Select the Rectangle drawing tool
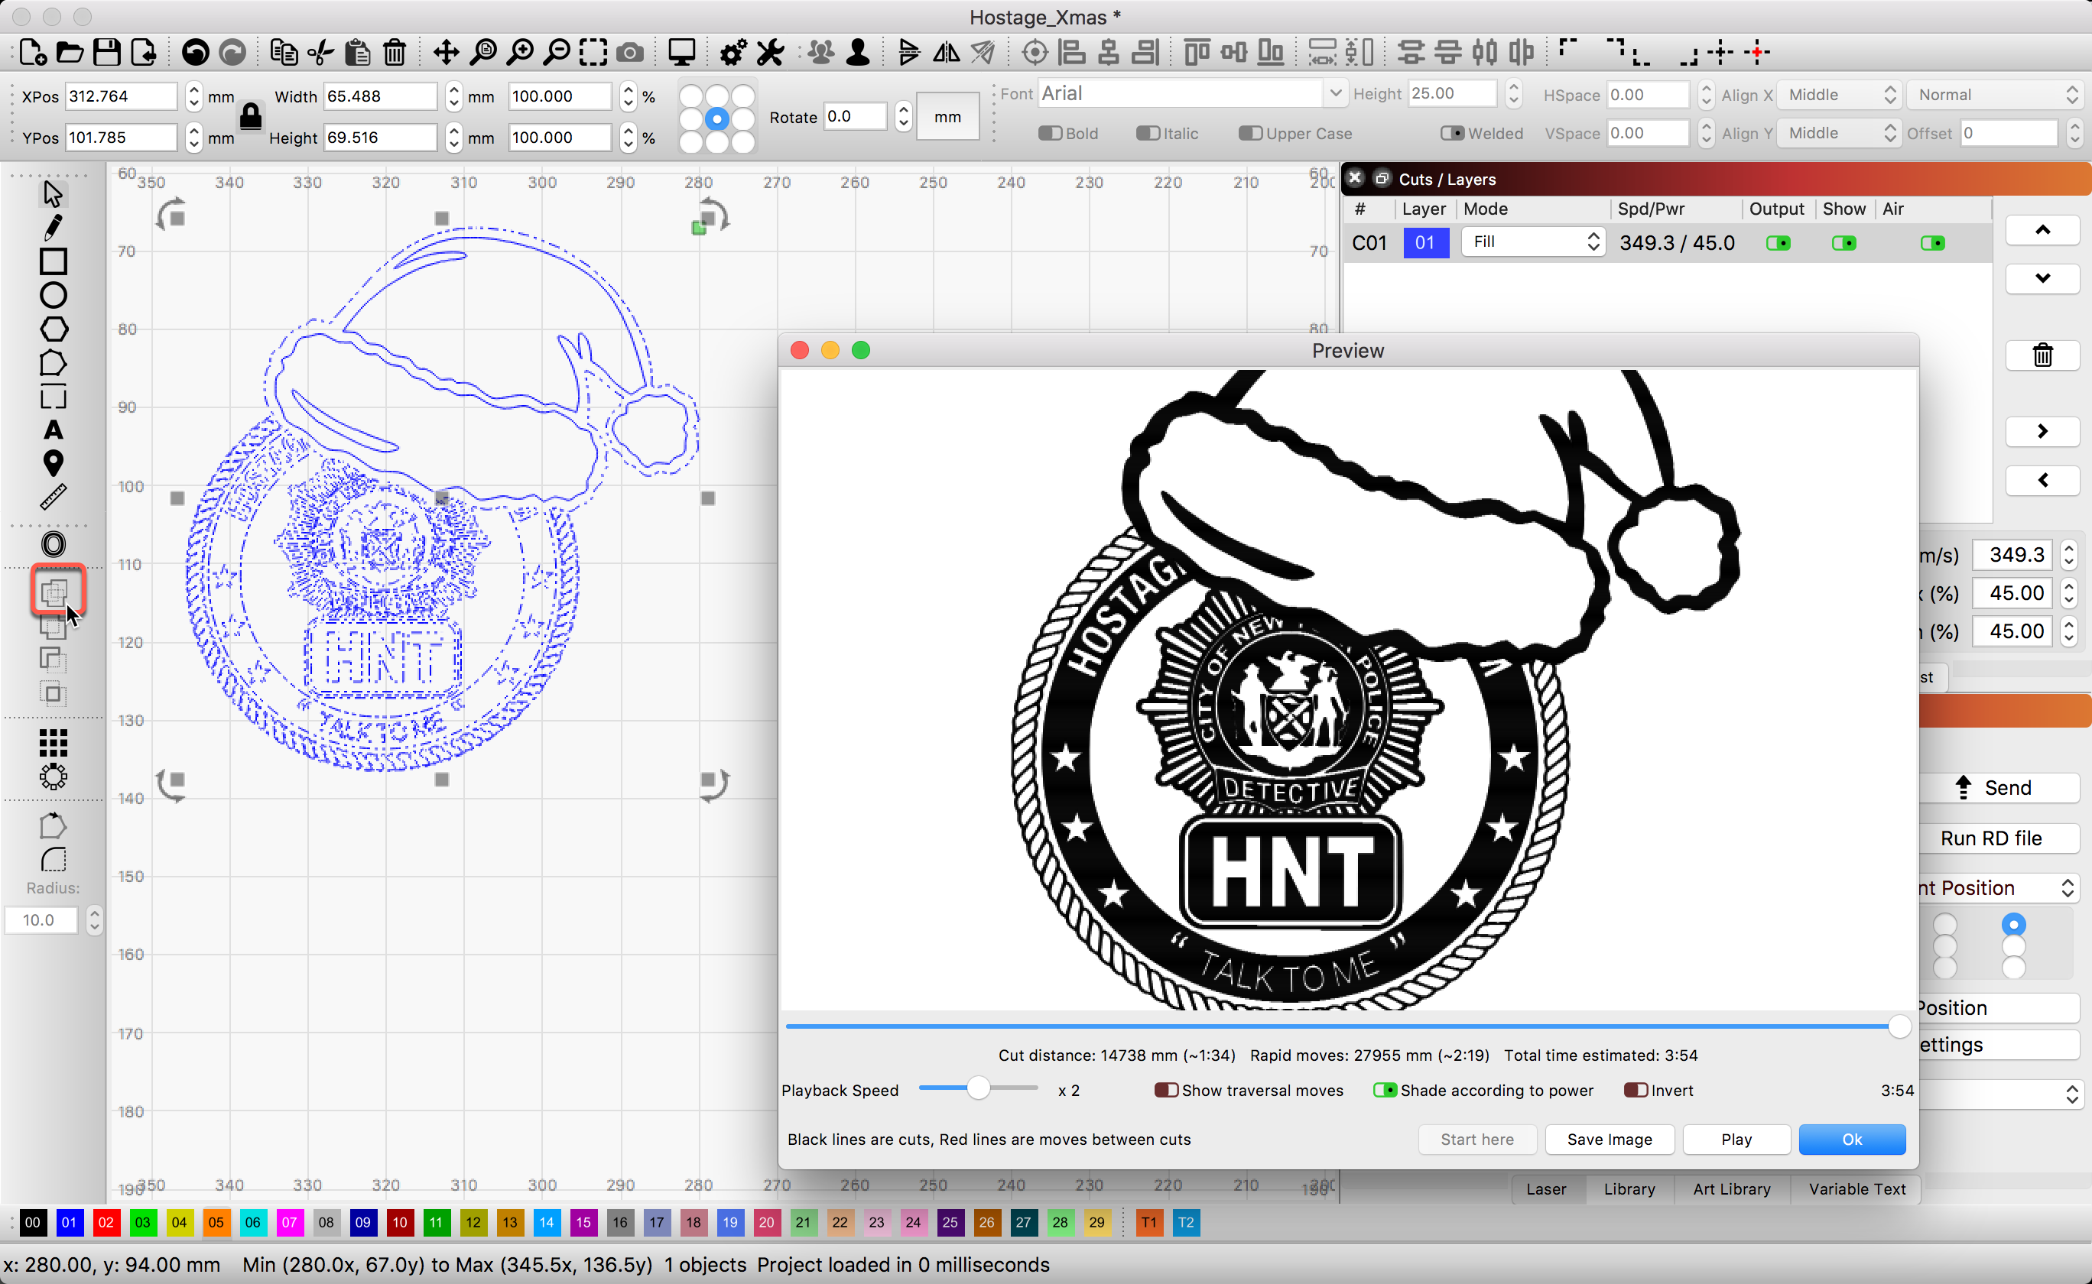The width and height of the screenshot is (2092, 1284). click(x=53, y=261)
